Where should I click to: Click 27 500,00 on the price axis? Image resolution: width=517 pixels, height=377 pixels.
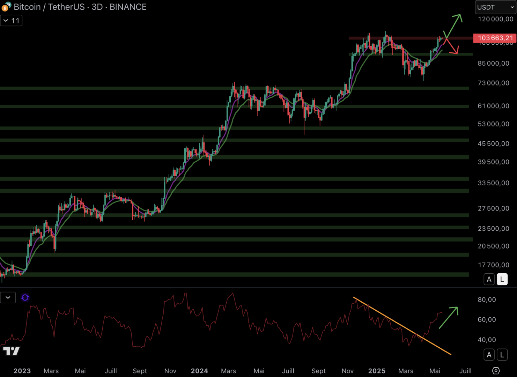493,208
